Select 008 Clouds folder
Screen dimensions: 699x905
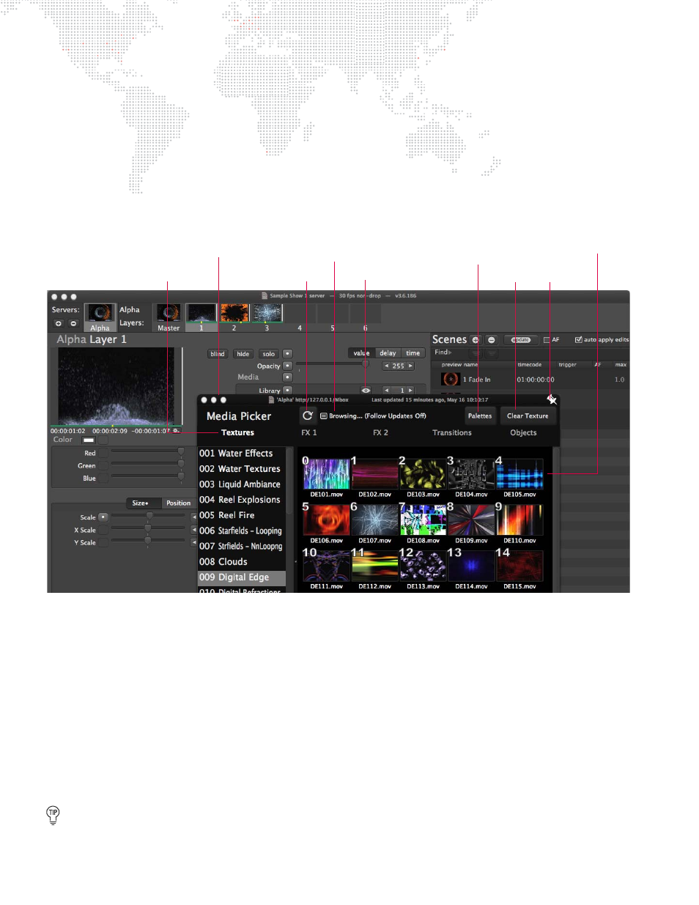[x=241, y=562]
